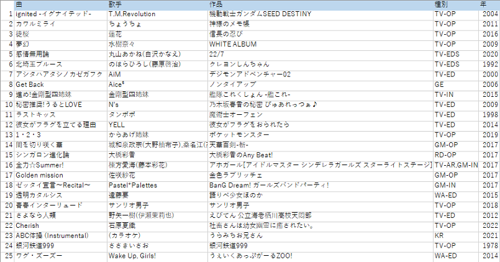This screenshot has width=500, height=262.
Task: Click the 種別 cell 'RD-OP'
Action: click(456, 155)
